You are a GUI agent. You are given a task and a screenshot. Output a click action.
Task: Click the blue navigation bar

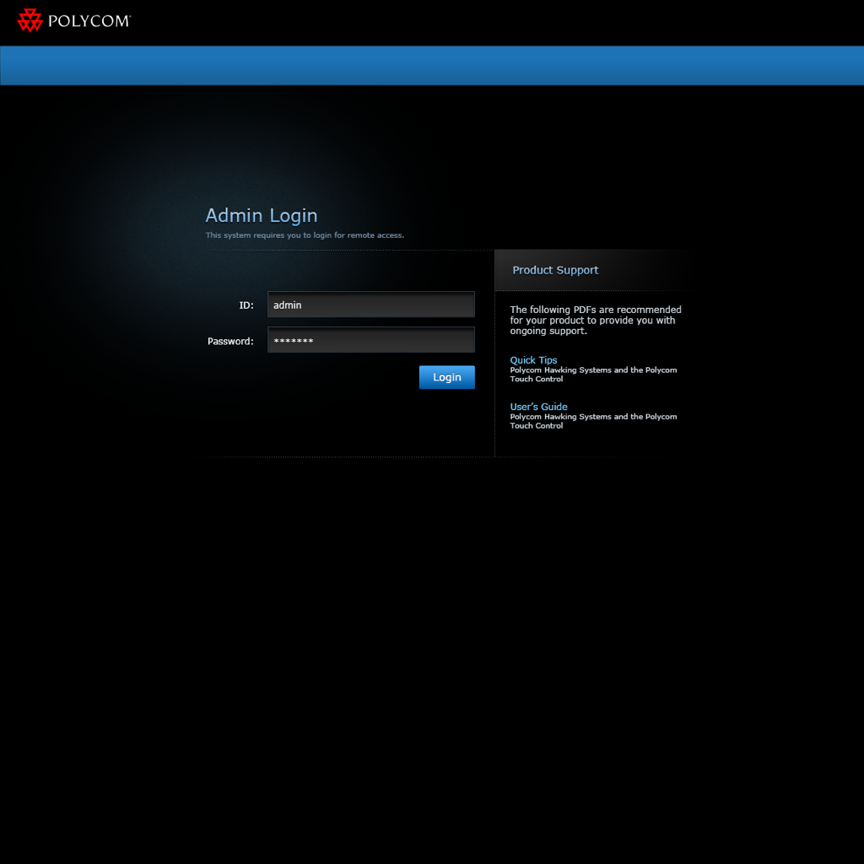[x=432, y=65]
